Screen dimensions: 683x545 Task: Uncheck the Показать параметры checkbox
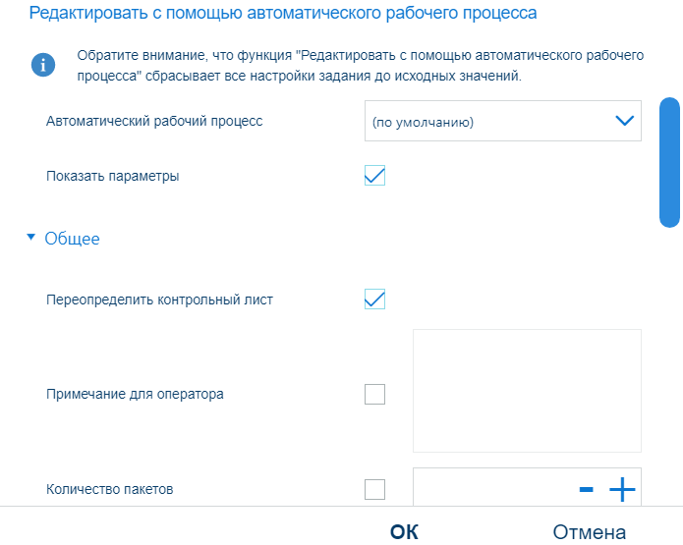tap(374, 177)
